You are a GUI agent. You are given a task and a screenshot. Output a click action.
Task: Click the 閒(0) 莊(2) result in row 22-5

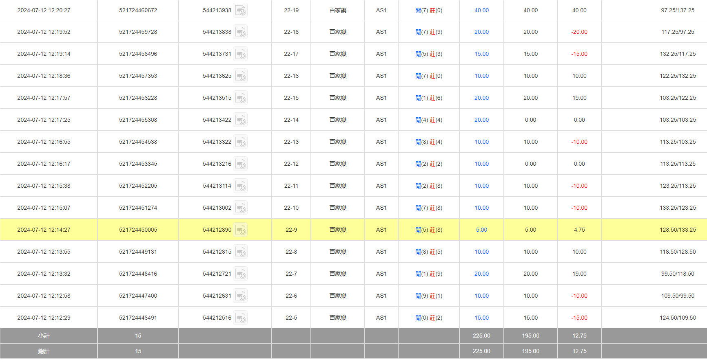pyautogui.click(x=429, y=318)
